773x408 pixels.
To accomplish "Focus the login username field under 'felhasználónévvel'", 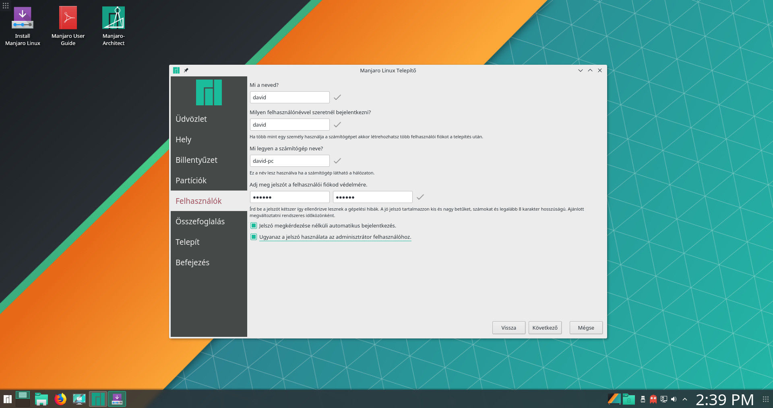I will (290, 125).
